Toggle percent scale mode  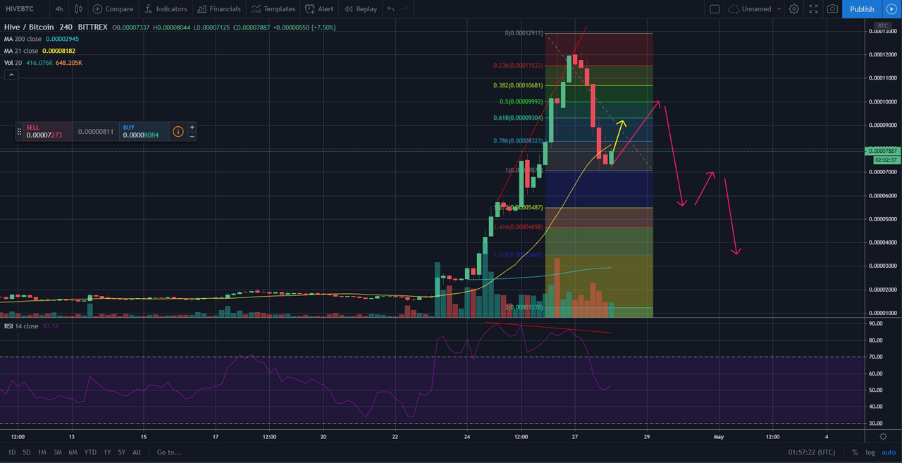(855, 452)
